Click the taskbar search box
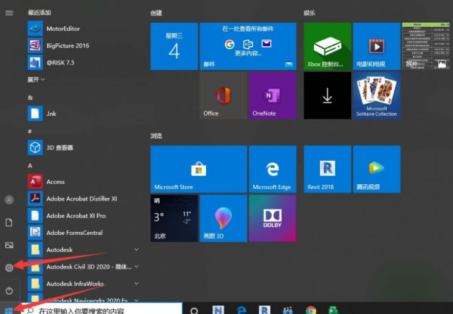This screenshot has height=314, width=453. 101,309
